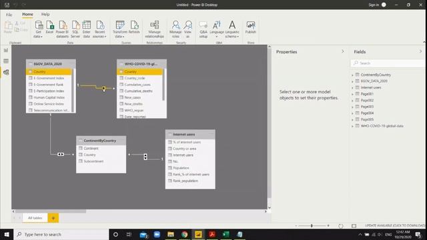
Task: Collapse the Properties pane
Action: click(x=342, y=51)
